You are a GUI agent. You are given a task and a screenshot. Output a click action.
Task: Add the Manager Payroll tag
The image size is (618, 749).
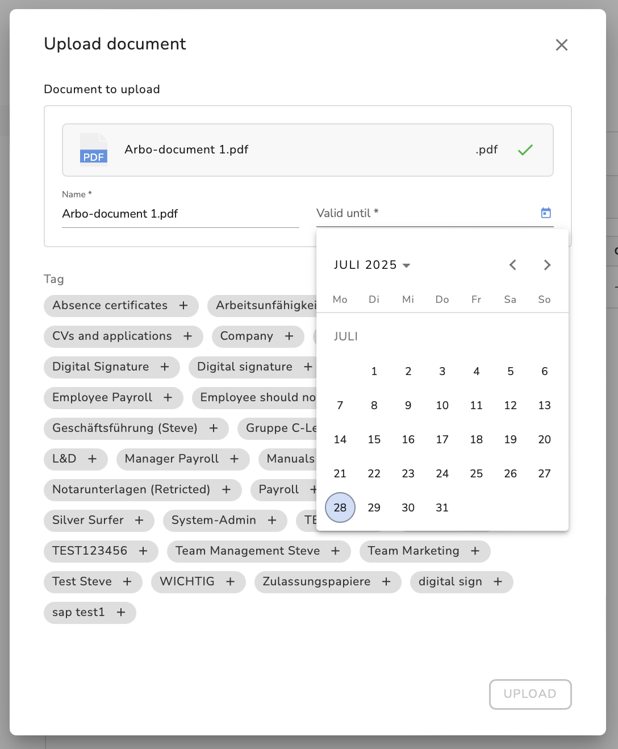(235, 459)
